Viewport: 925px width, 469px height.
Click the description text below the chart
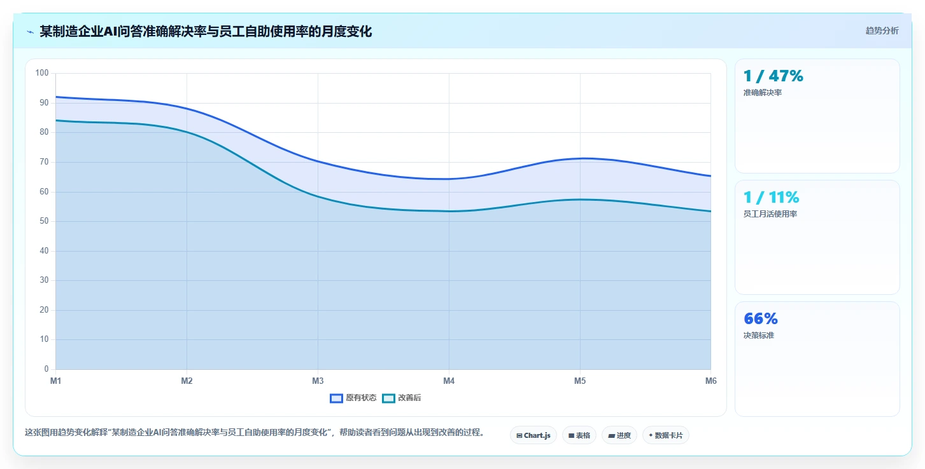[x=255, y=433]
